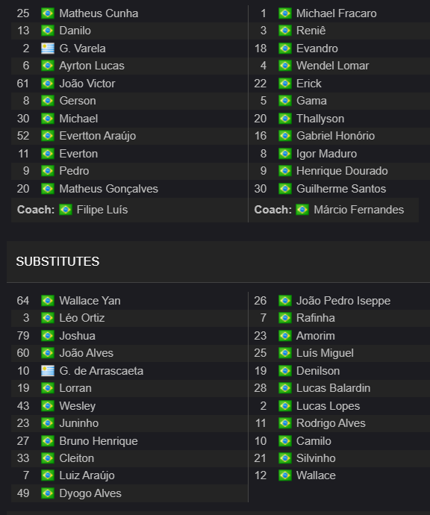430x515 pixels.
Task: Click the Brazil flag next to Michael Fracaro
Action: [285, 13]
